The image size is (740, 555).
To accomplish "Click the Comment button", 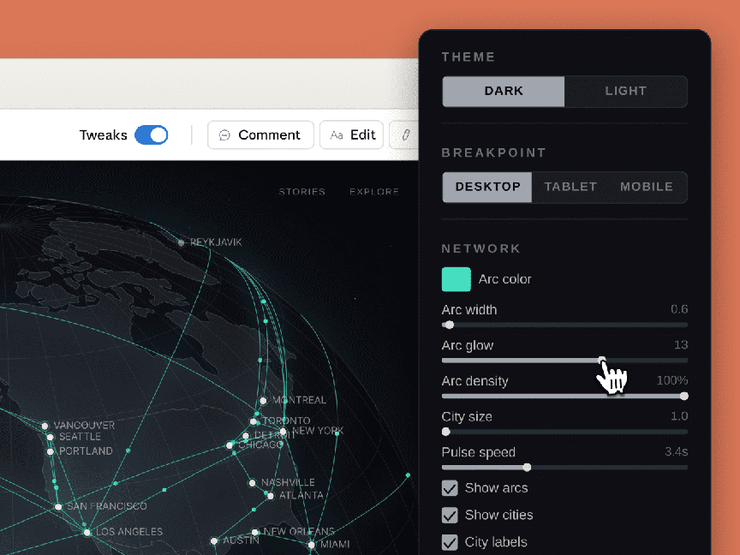I will pos(260,134).
